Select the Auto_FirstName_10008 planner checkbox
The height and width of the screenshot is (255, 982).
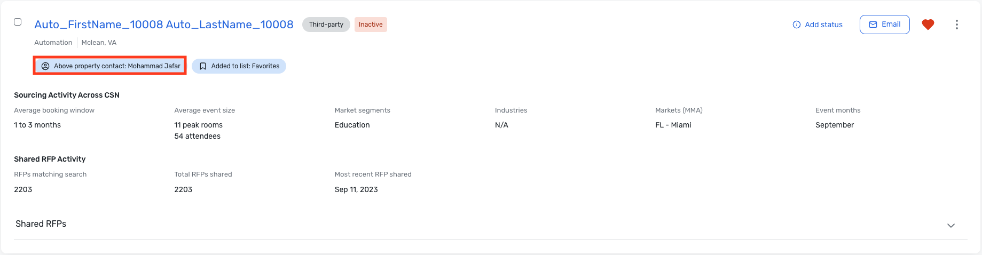coord(18,22)
